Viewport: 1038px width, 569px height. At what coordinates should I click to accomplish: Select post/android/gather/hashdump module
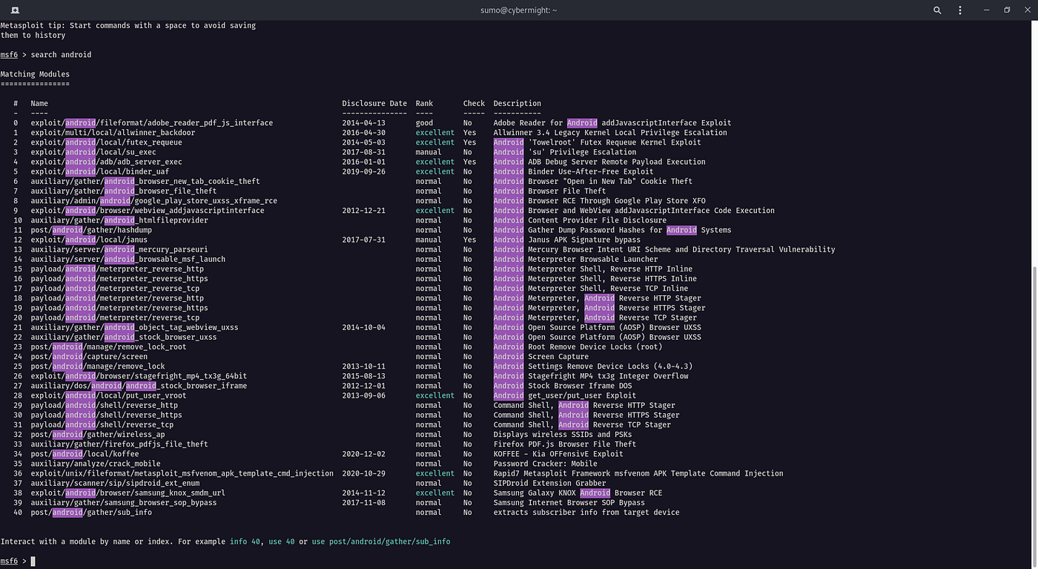[x=91, y=230]
